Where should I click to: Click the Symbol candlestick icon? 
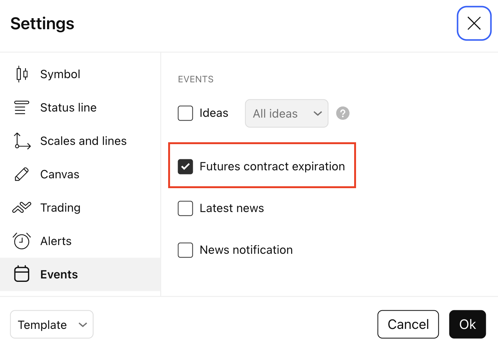(22, 74)
